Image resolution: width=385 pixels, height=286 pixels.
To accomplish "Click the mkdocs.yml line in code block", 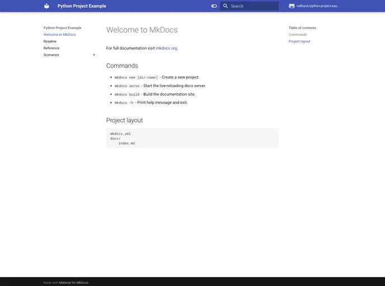I will click(x=120, y=134).
